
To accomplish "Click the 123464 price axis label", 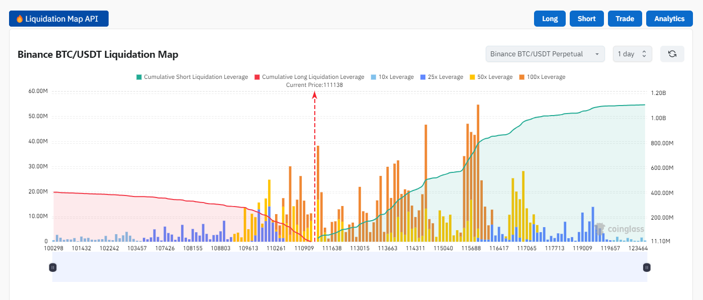I will tap(638, 248).
